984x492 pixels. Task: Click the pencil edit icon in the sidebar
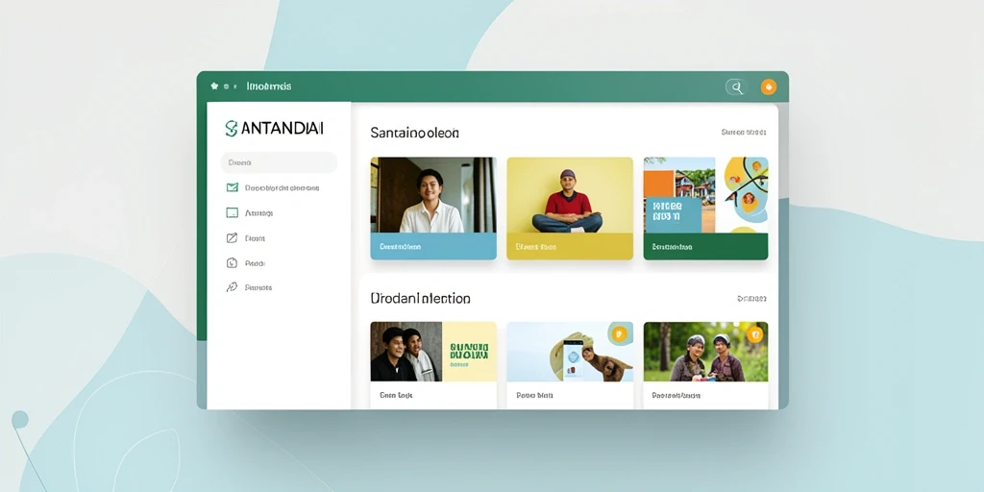233,238
